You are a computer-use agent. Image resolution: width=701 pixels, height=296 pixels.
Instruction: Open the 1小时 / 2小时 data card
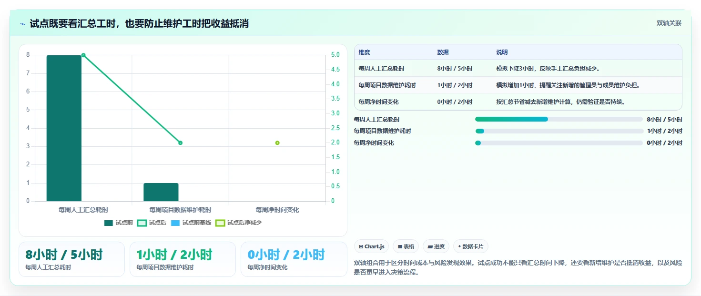183,259
